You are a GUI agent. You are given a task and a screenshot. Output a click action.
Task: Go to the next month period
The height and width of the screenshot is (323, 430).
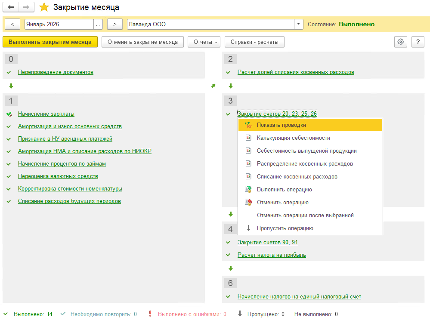(114, 25)
